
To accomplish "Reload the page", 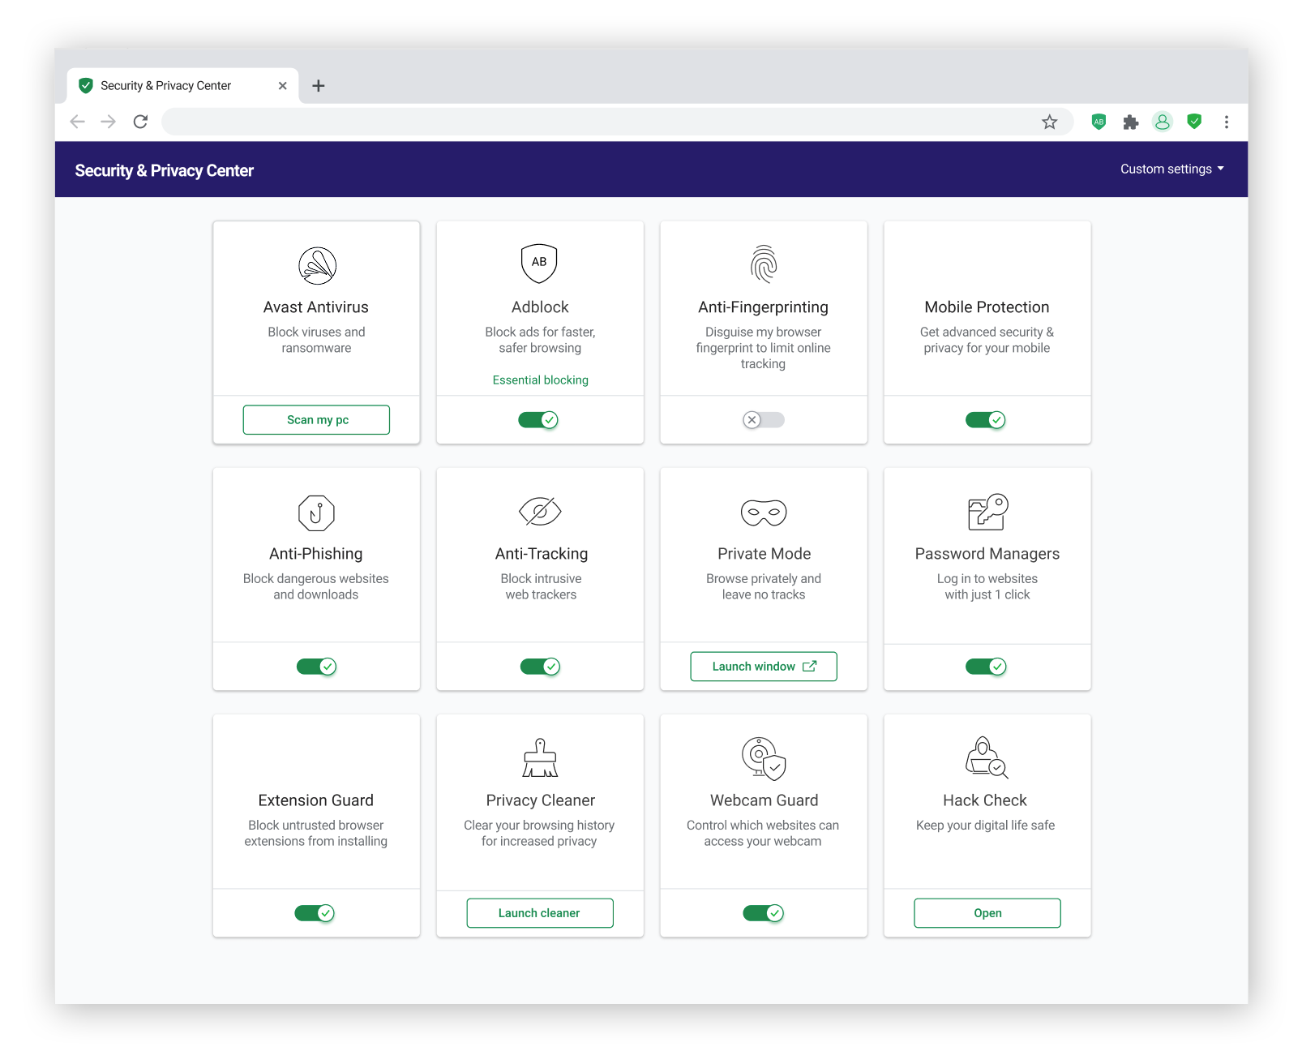I will coord(140,122).
